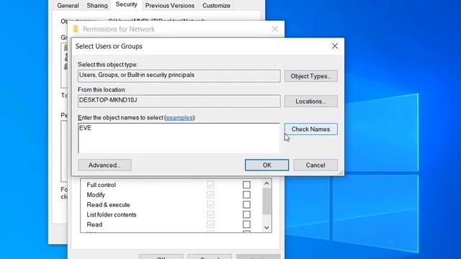
Task: Click the permissions list scrollbar thumb
Action: 267,201
